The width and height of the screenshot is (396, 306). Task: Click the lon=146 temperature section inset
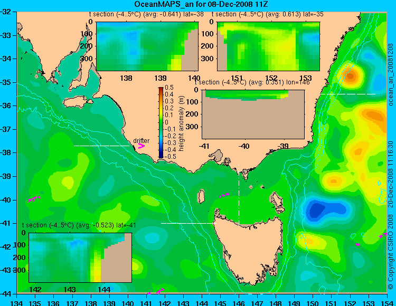click(x=253, y=114)
